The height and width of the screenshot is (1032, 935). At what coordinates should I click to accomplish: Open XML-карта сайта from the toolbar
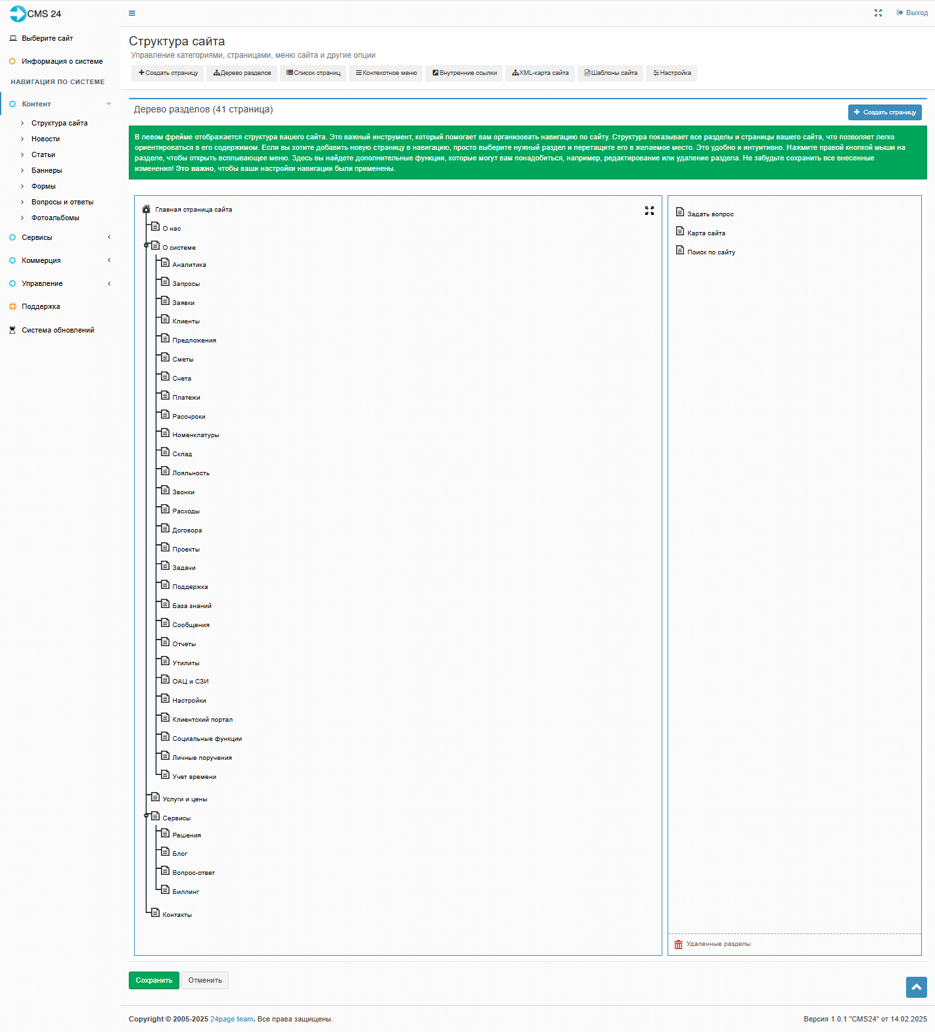pyautogui.click(x=540, y=73)
